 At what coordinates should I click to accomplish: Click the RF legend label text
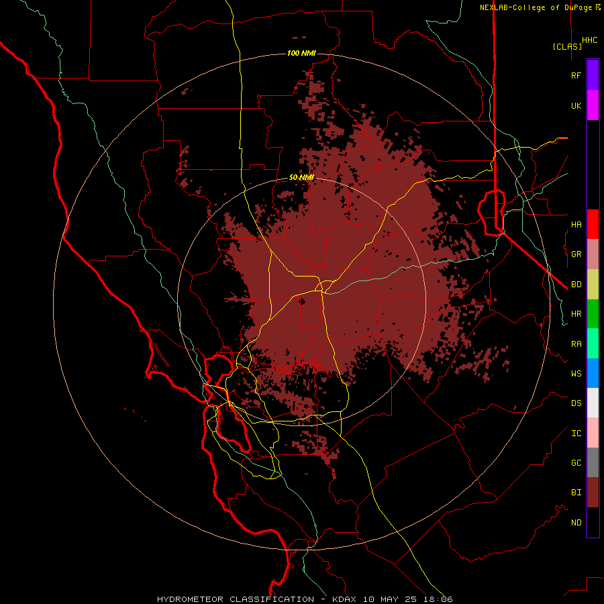coord(576,75)
